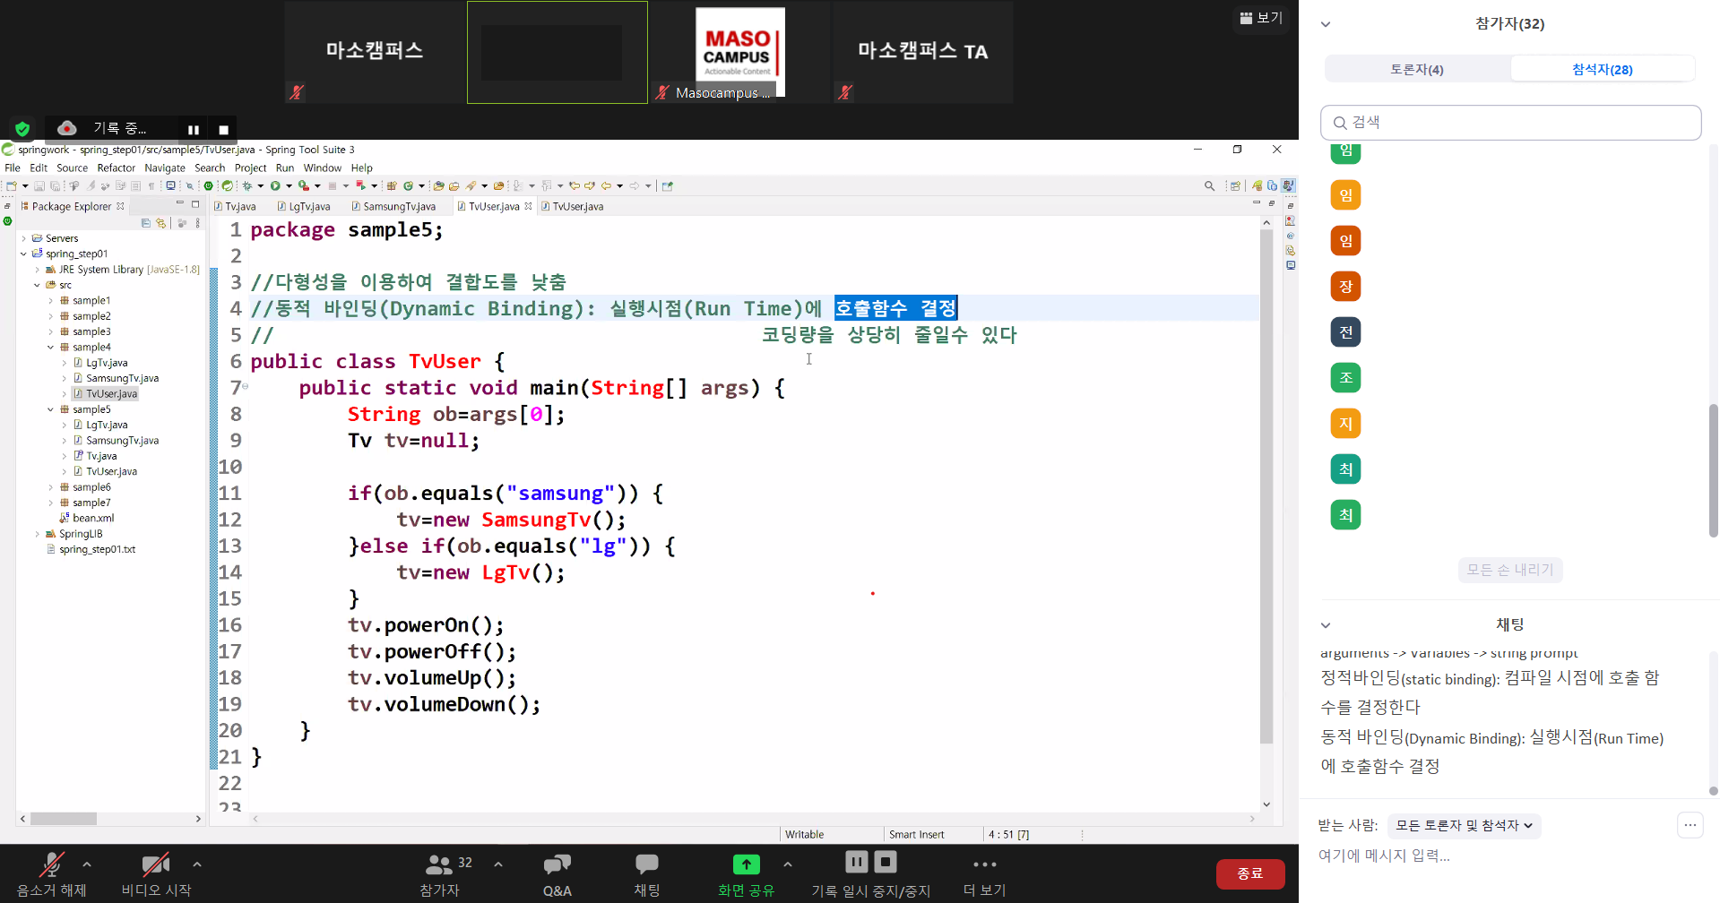Viewport: 1720px width, 903px height.
Task: Click the green Run button in Eclipse toolbar
Action: (275, 186)
